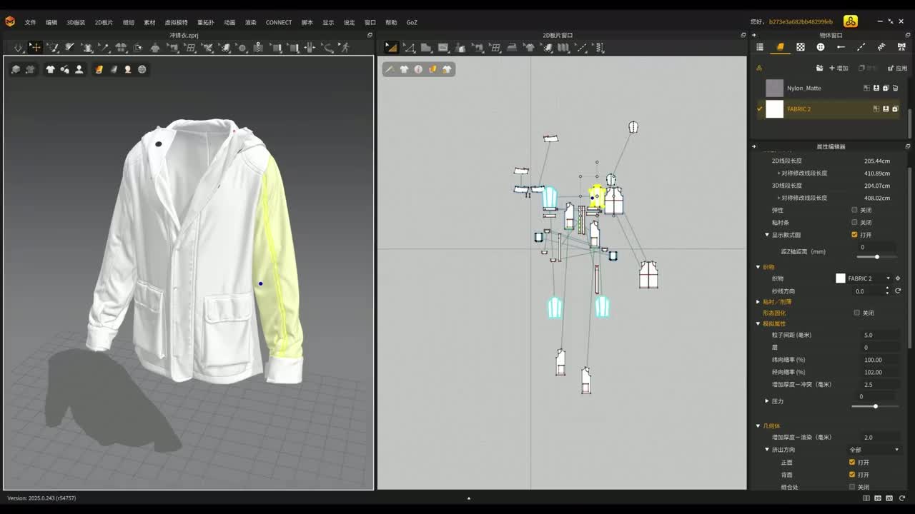Reset 纱线方向 with the refresh icon

898,291
